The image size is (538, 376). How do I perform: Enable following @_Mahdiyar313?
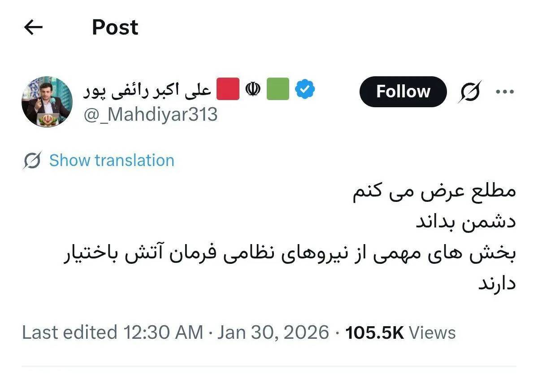(x=402, y=91)
